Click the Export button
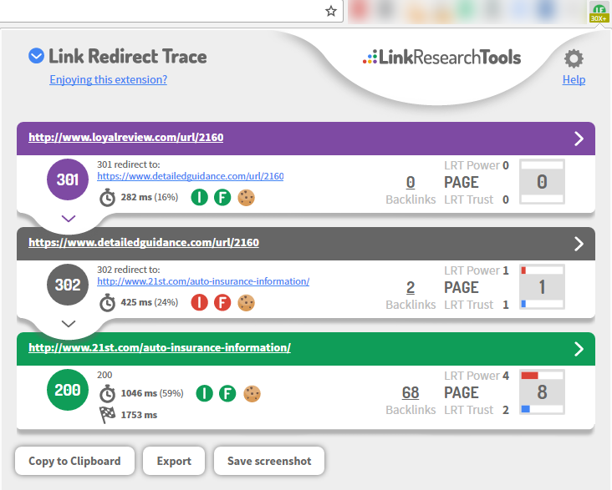This screenshot has width=612, height=490. (174, 461)
